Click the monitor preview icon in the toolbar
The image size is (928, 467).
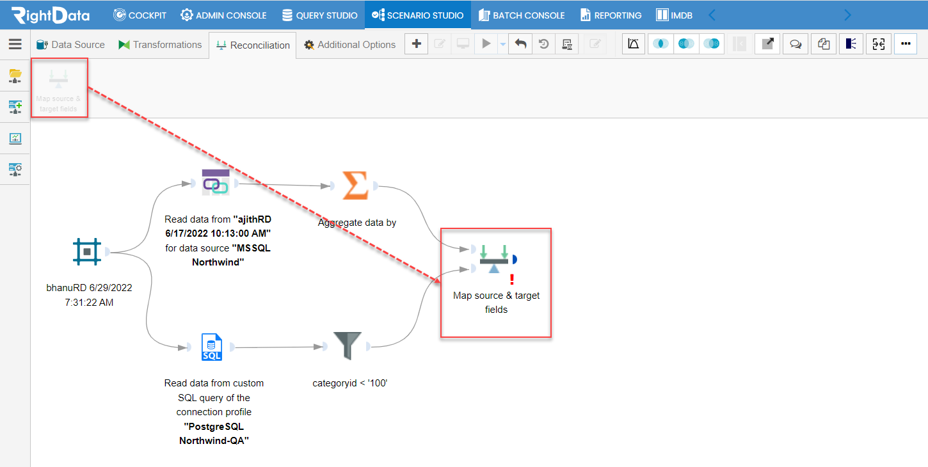(463, 44)
